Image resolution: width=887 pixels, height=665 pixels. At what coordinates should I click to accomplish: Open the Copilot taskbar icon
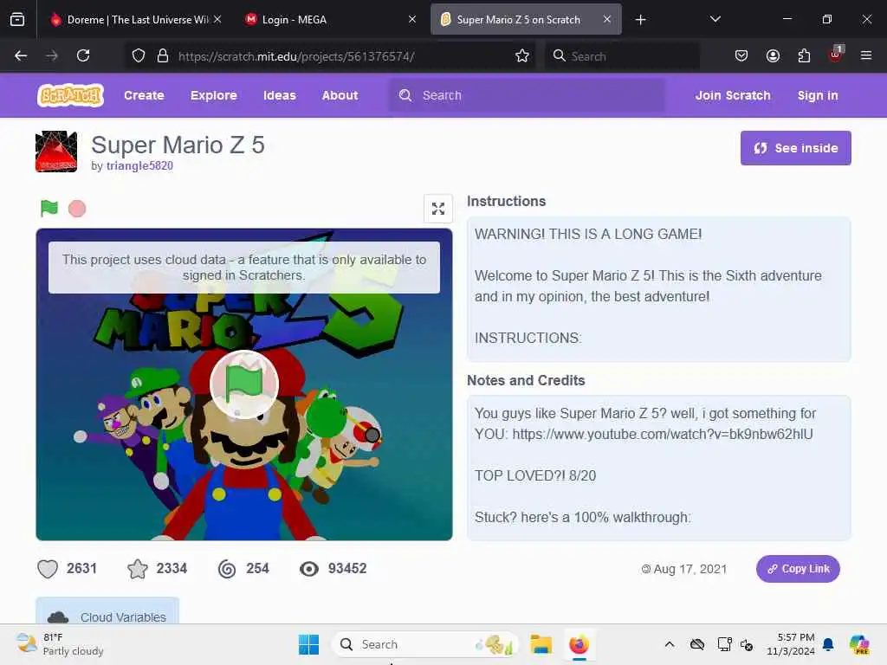[x=859, y=644]
